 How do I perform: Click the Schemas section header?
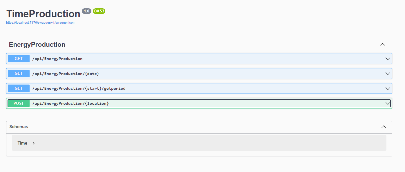19,127
